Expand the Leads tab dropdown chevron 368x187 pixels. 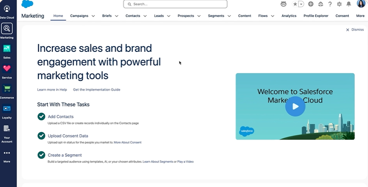(x=169, y=16)
